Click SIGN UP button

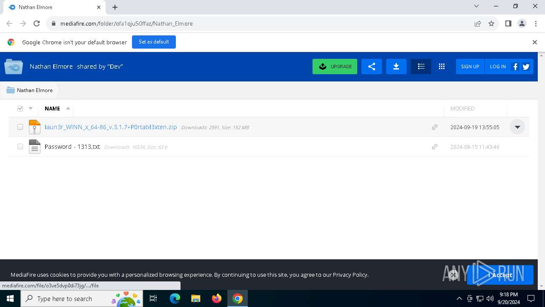coord(470,67)
